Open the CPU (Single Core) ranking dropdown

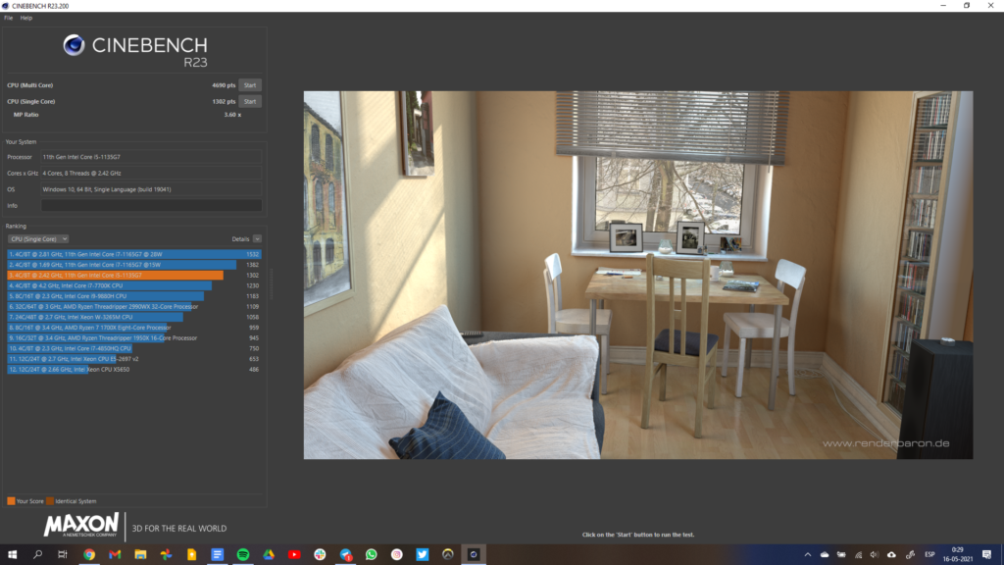38,238
